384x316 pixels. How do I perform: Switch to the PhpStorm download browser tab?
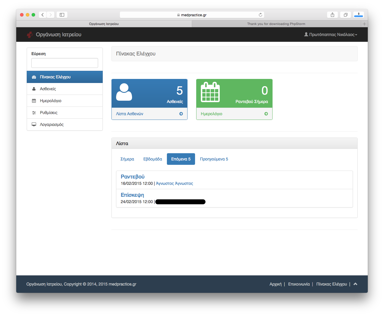pyautogui.click(x=276, y=24)
